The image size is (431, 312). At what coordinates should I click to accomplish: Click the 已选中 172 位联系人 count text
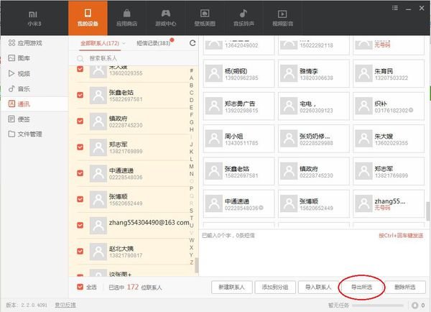coord(135,288)
